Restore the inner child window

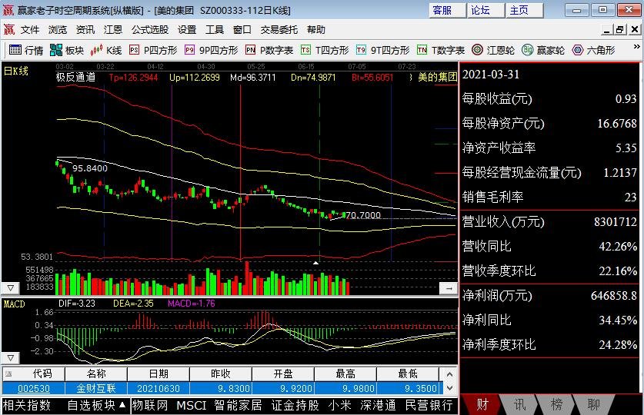620,29
